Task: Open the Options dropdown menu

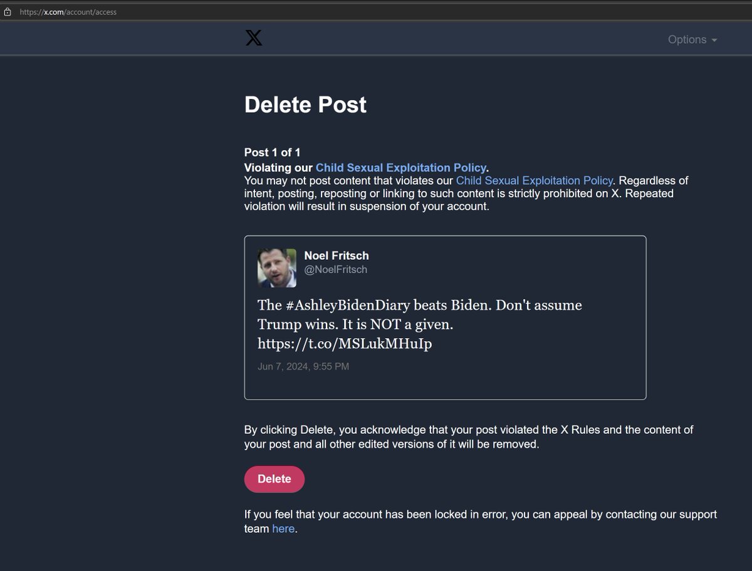Action: (x=692, y=39)
